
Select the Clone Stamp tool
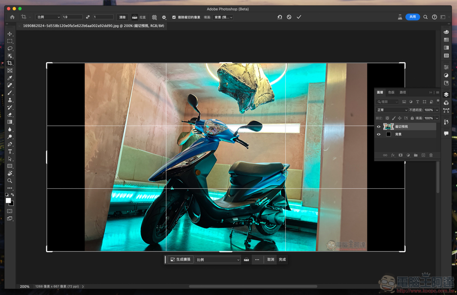(x=10, y=100)
